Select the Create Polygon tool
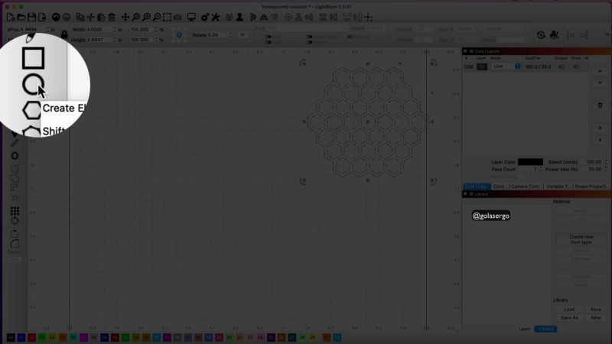 (32, 109)
